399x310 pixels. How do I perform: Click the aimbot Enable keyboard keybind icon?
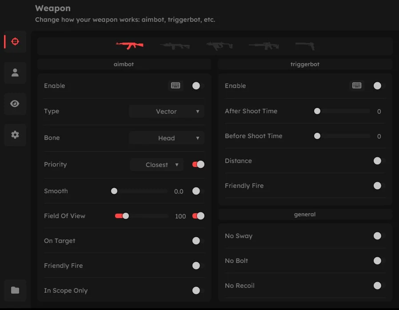pyautogui.click(x=176, y=86)
